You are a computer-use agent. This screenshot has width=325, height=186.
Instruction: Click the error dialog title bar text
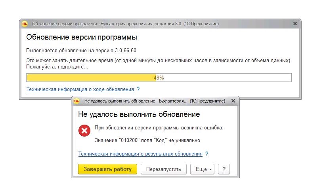pos(155,101)
